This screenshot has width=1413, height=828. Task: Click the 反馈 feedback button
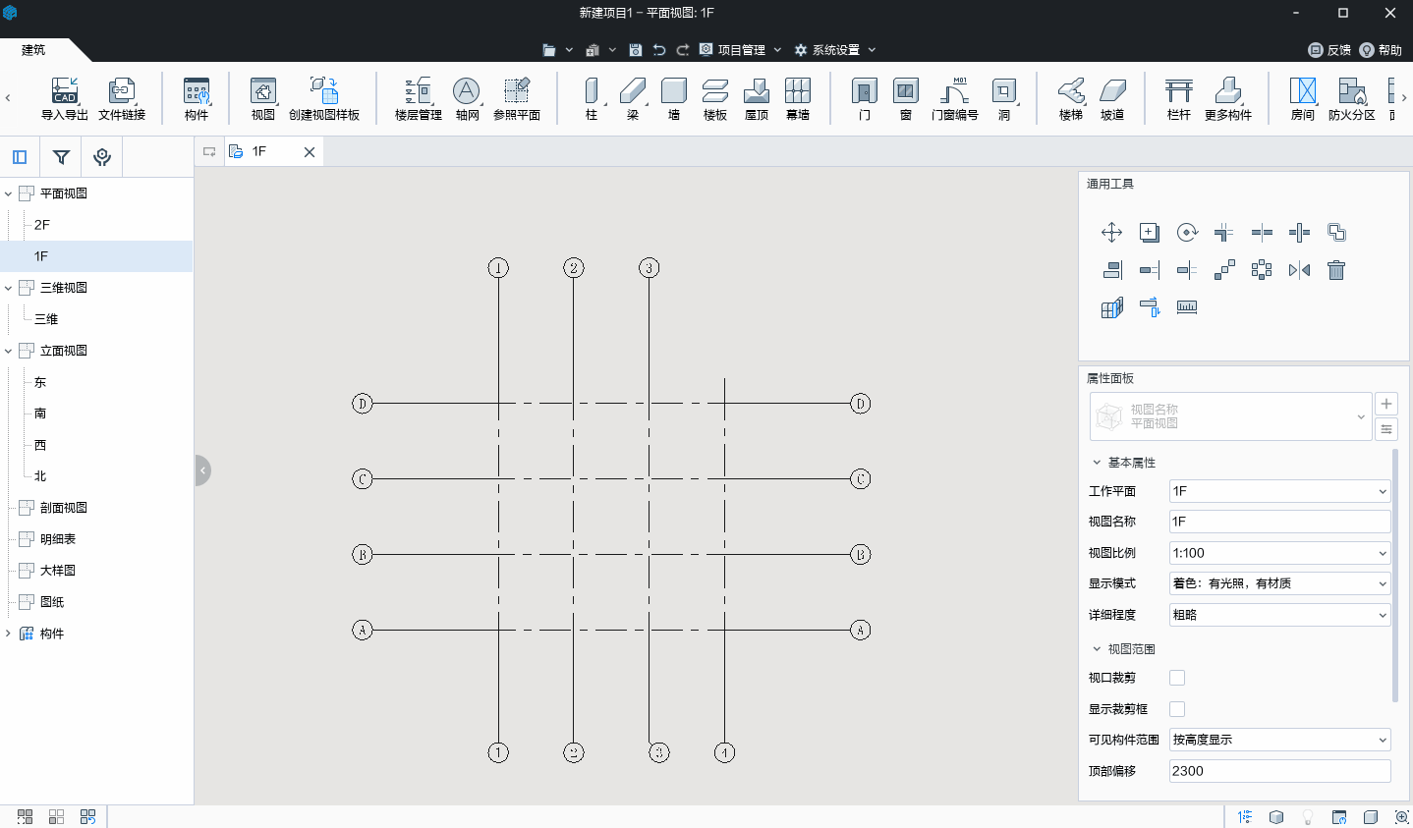click(x=1329, y=50)
